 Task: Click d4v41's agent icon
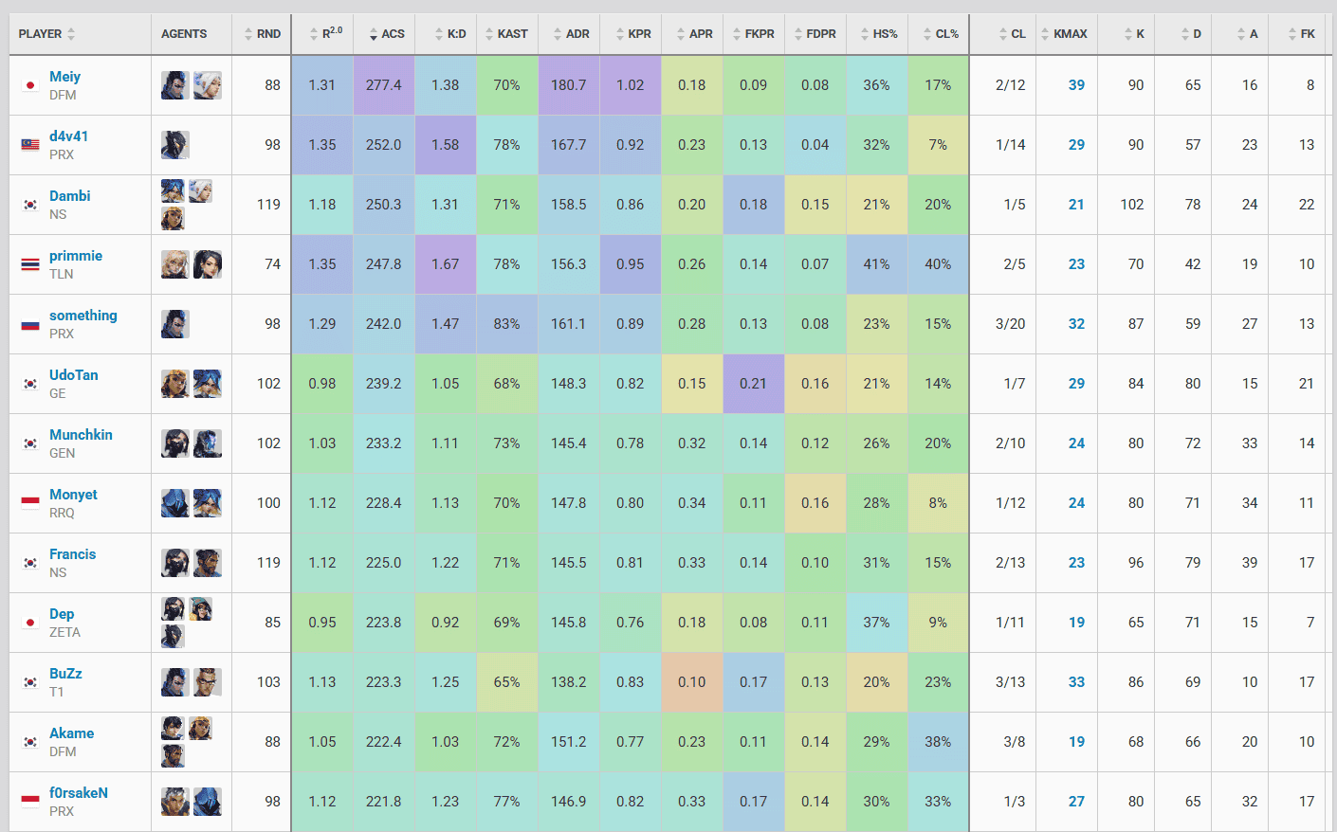[174, 145]
